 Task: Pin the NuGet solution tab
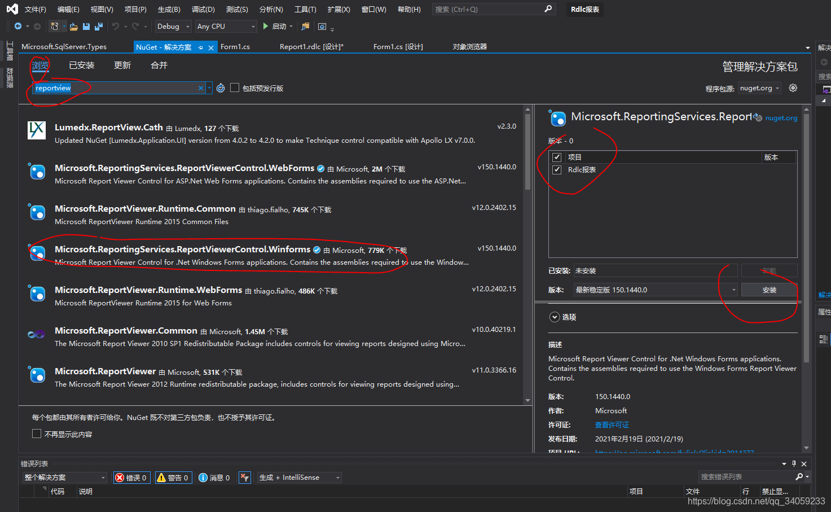tap(200, 47)
